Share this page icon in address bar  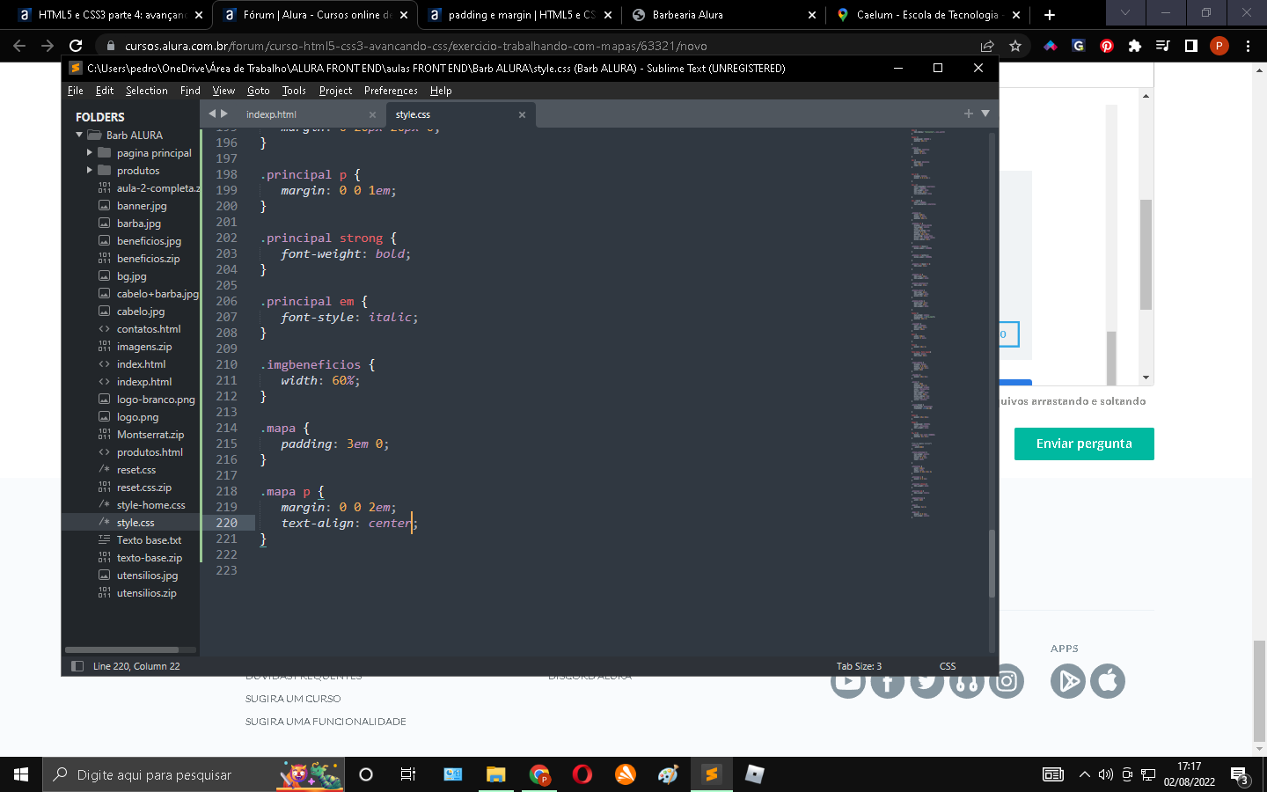pyautogui.click(x=987, y=46)
